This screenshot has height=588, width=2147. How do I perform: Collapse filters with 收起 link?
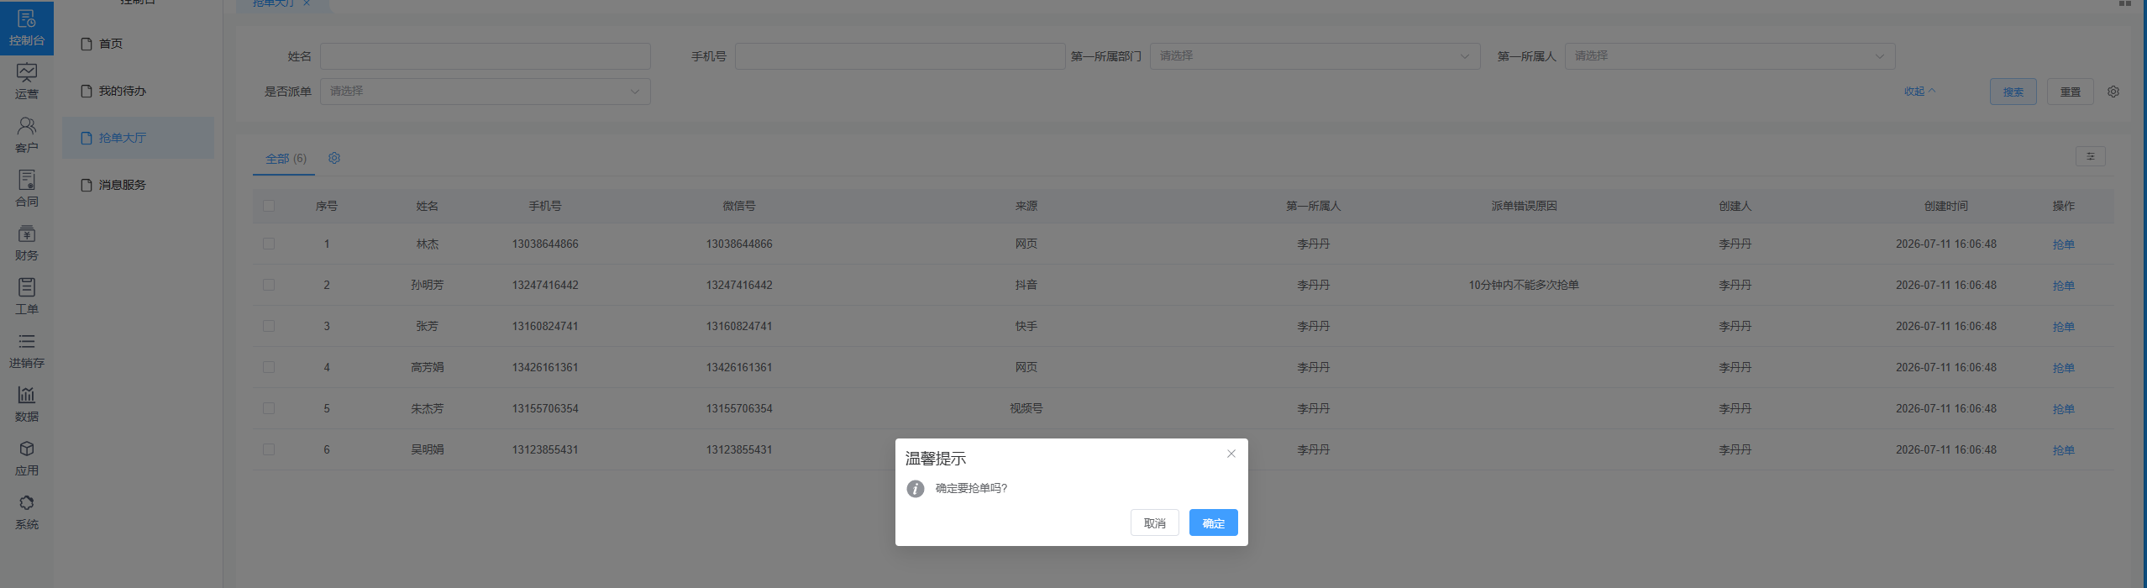click(1919, 92)
